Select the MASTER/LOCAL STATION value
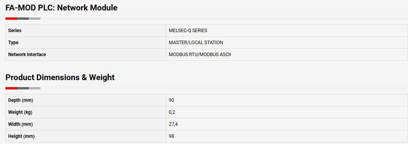Viewport: 408px width, 144px height. coord(196,43)
